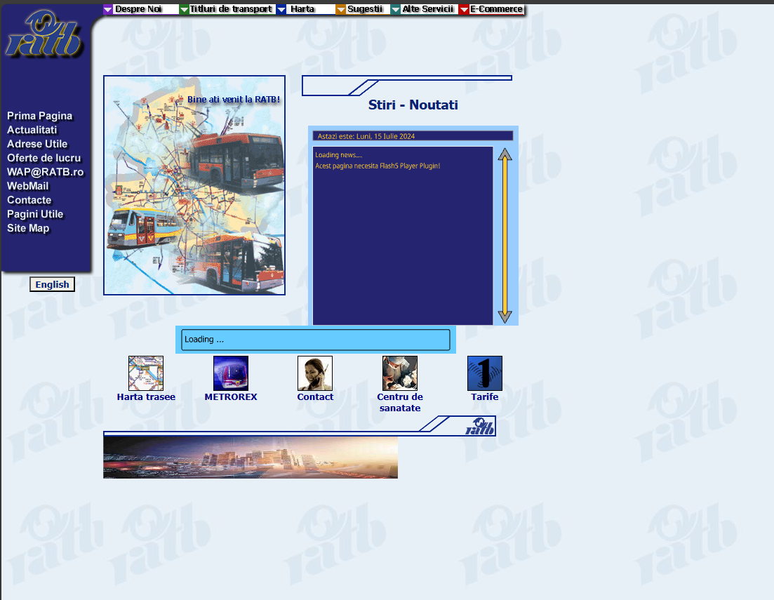
Task: Click the Bine ati venit la RATB! text
Action: [x=234, y=99]
